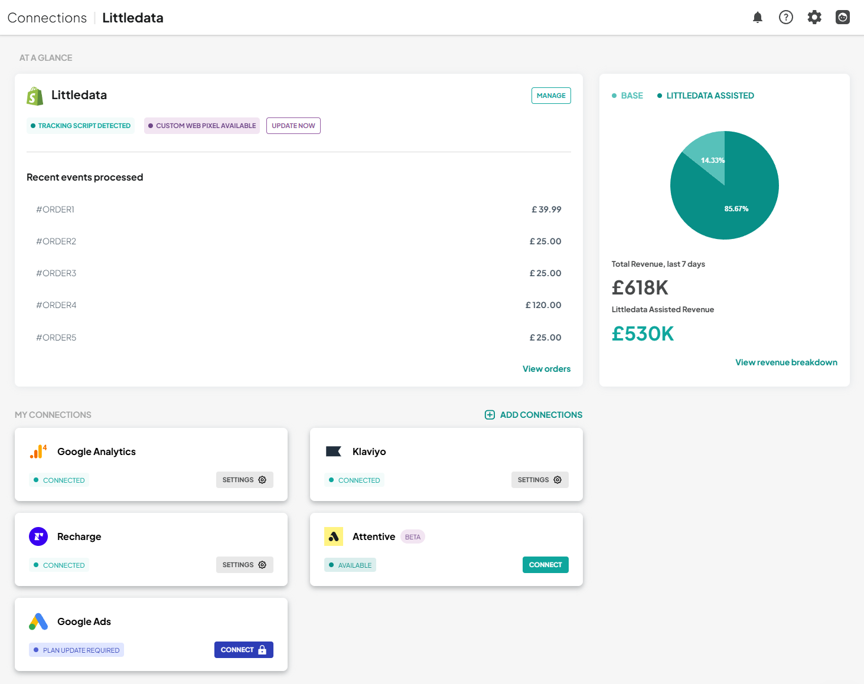Viewport: 864px width, 684px height.
Task: Select the #ORDER1 row
Action: (x=299, y=210)
